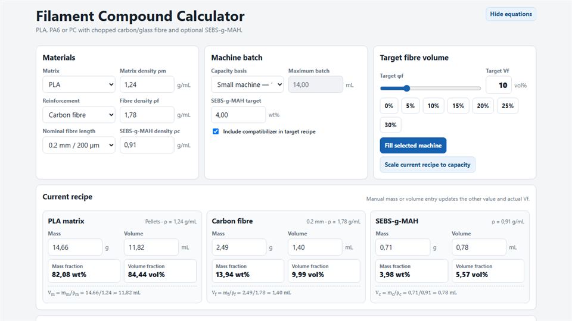Click the Carbon fibre Volume input
The height and width of the screenshot is (321, 572).
[x=315, y=247]
